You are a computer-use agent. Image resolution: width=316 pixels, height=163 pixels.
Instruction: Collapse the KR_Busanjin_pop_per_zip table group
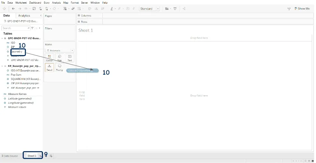[2, 66]
